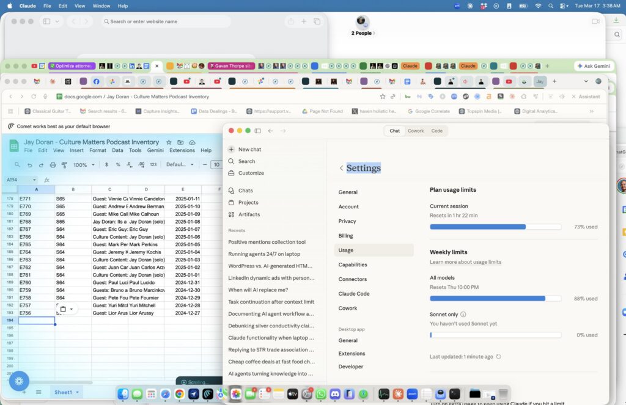The height and width of the screenshot is (405, 626).
Task: Click the print icon in Sheets toolbar
Action: pyautogui.click(x=53, y=165)
